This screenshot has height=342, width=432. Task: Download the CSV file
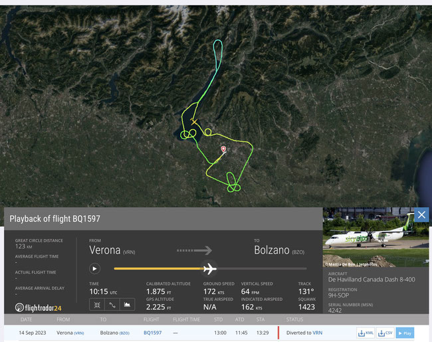click(385, 333)
